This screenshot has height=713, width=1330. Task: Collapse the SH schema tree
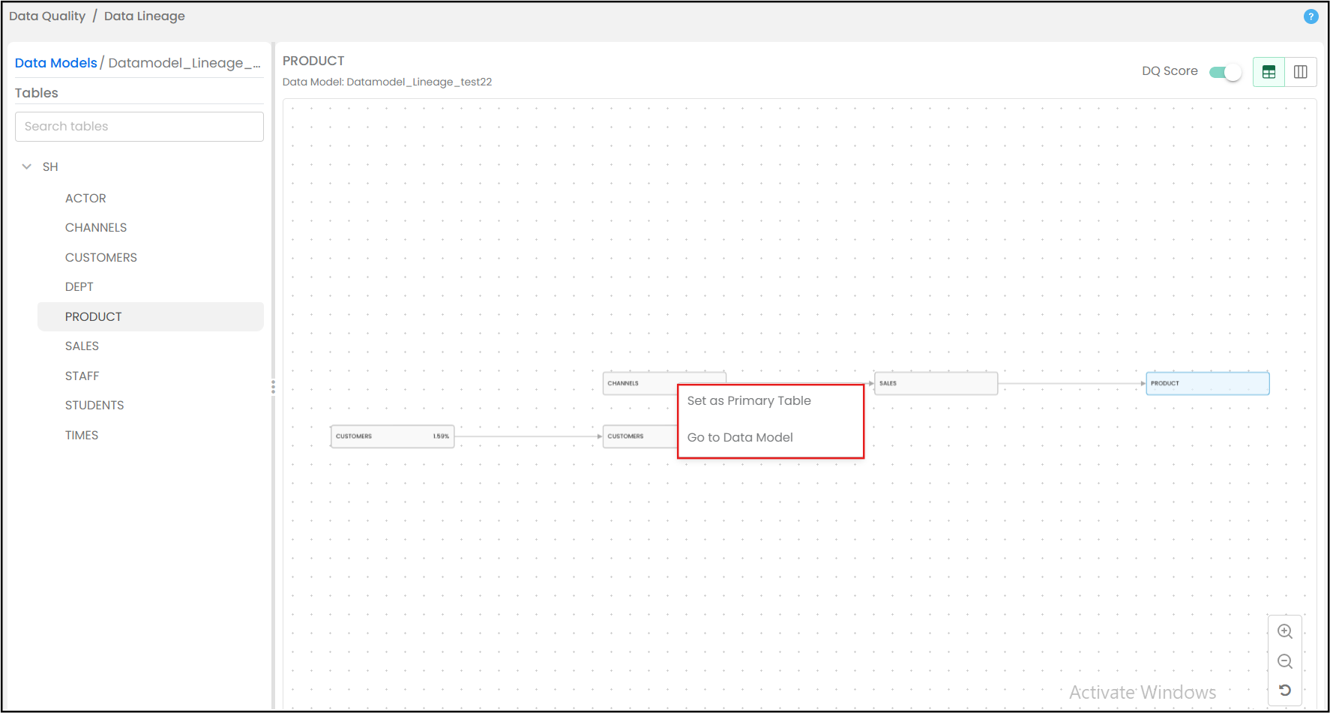27,166
